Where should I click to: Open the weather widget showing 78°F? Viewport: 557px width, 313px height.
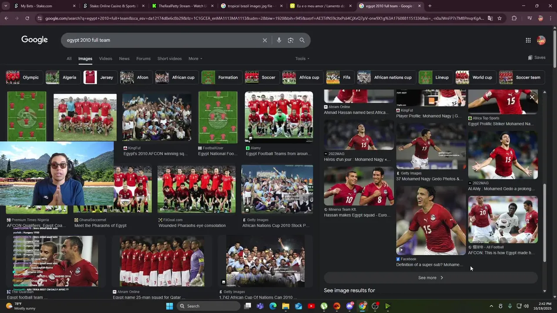click(22, 306)
